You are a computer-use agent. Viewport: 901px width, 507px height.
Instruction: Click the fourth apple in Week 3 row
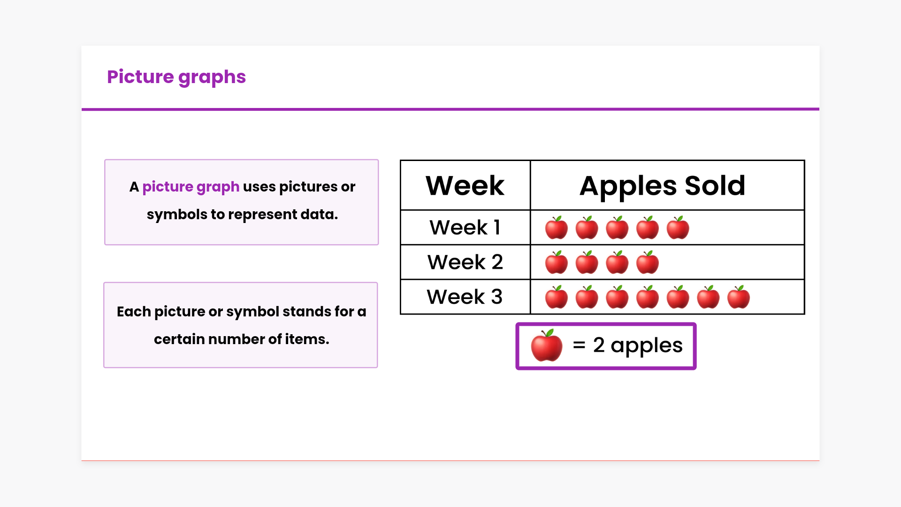coord(648,298)
